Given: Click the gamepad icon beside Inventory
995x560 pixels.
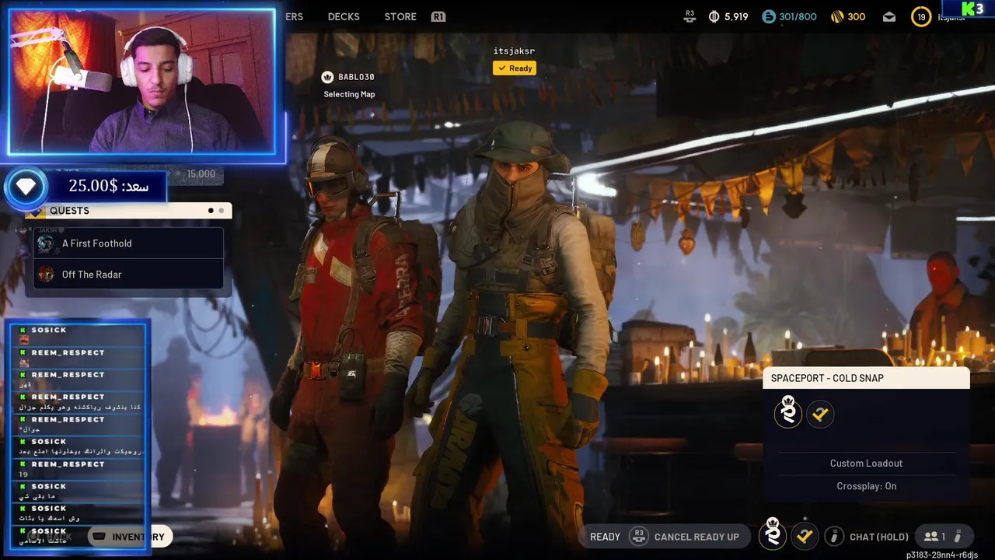Looking at the screenshot, I should (x=99, y=537).
